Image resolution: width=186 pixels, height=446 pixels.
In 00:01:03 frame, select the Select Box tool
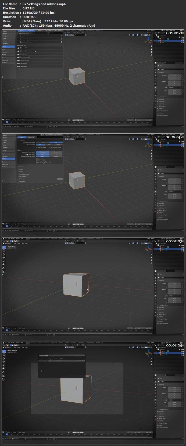(4, 247)
